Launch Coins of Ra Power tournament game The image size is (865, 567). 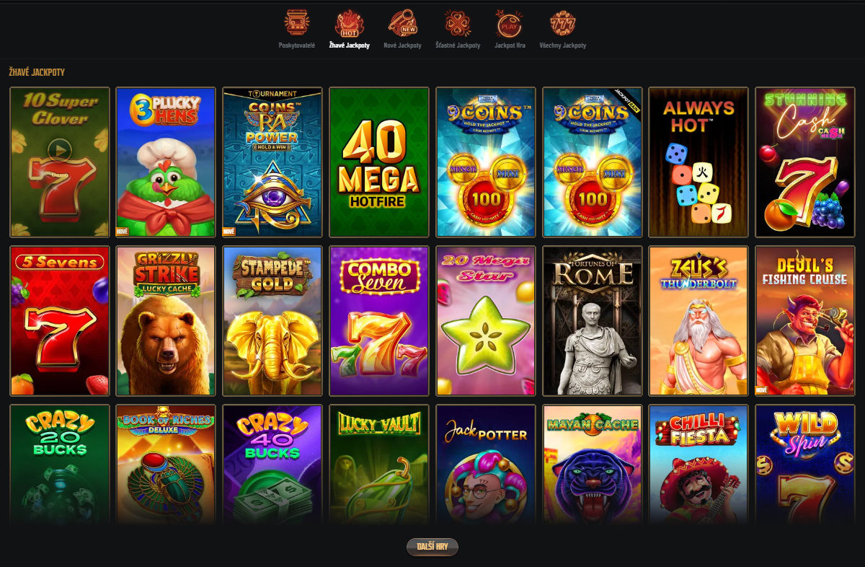(272, 162)
